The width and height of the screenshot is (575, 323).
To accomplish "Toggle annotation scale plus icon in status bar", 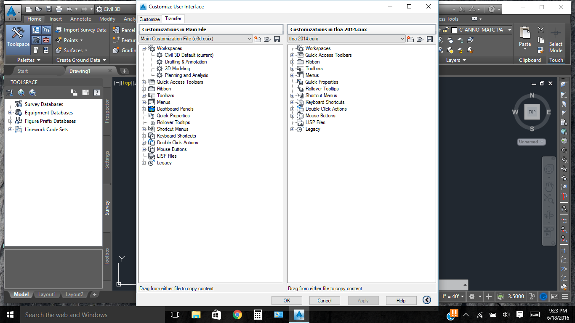I will point(488,296).
